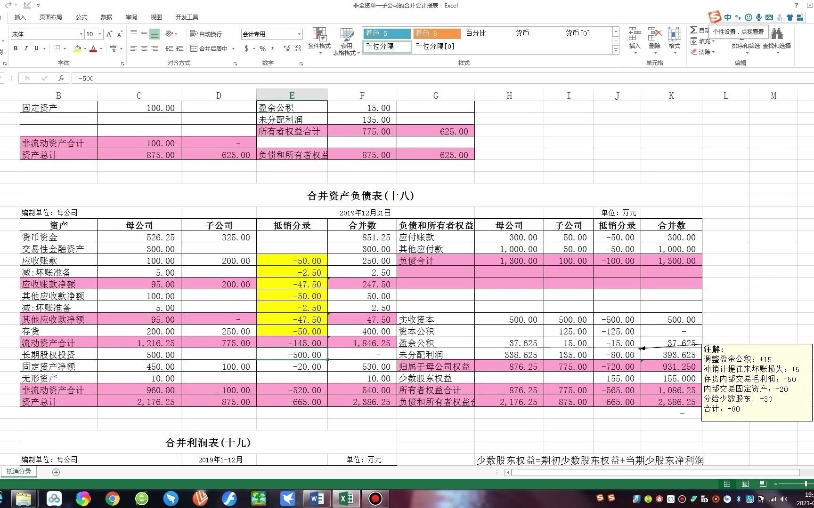Apply the Percent (百分比) cell style
The height and width of the screenshot is (508, 814).
click(476, 33)
